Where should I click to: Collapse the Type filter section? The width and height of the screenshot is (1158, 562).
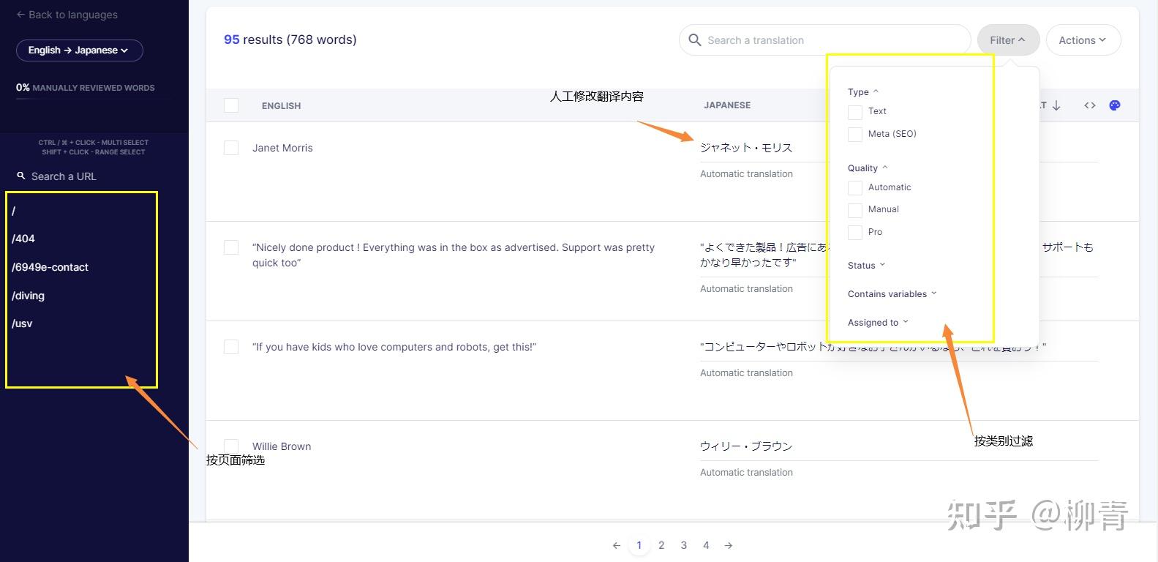coord(863,92)
